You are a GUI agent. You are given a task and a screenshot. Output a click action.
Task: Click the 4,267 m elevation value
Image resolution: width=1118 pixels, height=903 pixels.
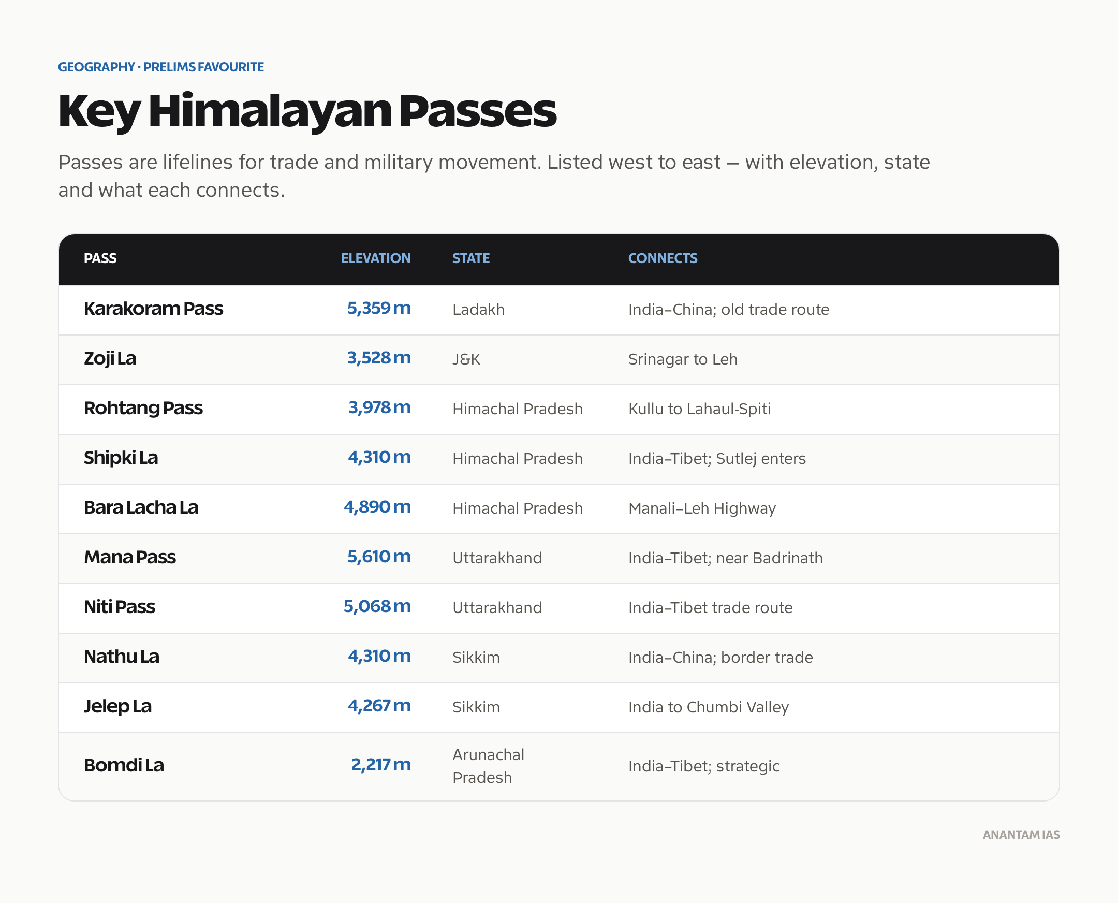[x=379, y=706]
